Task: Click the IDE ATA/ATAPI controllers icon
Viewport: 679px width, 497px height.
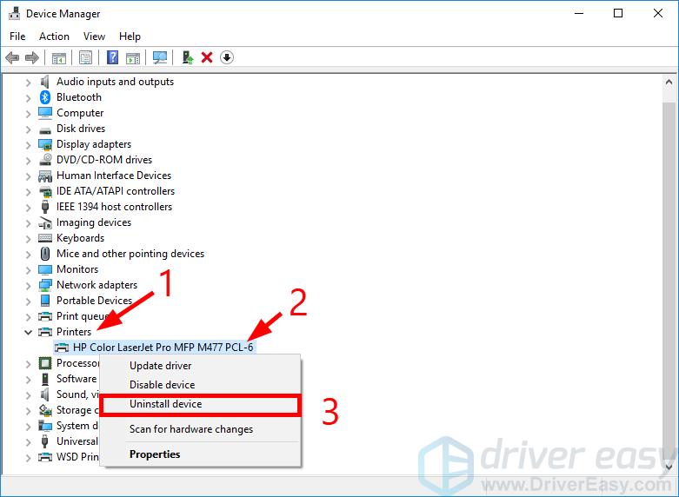Action: [x=45, y=191]
